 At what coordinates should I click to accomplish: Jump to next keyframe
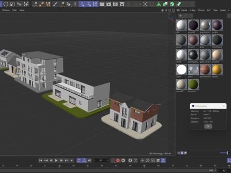[66, 161]
